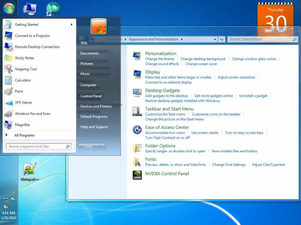Click the Search programs and files box
Viewport: 301px width, 225px height.
click(39, 146)
